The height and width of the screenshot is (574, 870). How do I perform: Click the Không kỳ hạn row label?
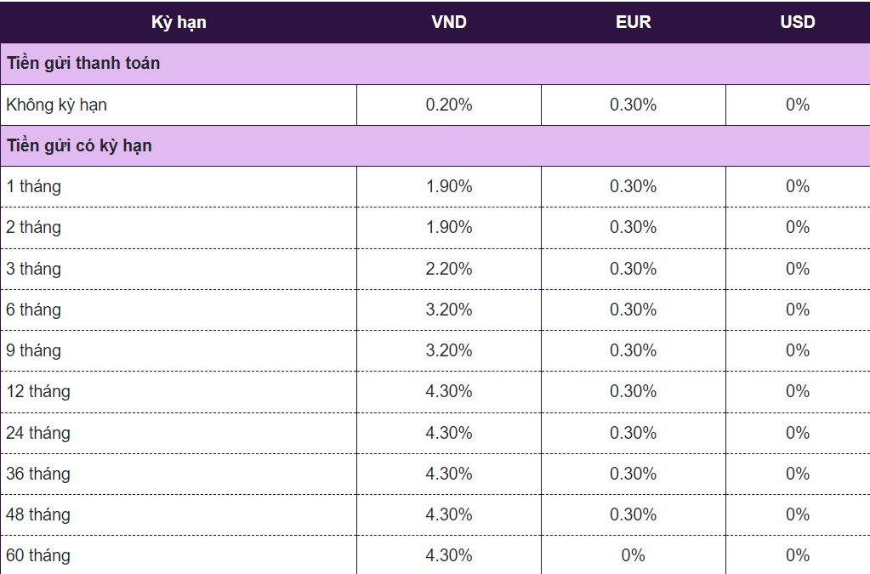tap(56, 105)
